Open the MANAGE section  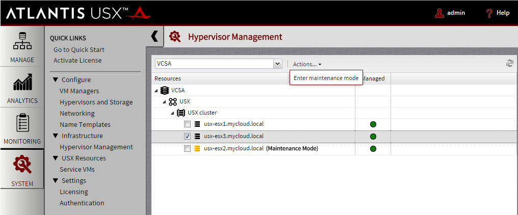coord(22,46)
